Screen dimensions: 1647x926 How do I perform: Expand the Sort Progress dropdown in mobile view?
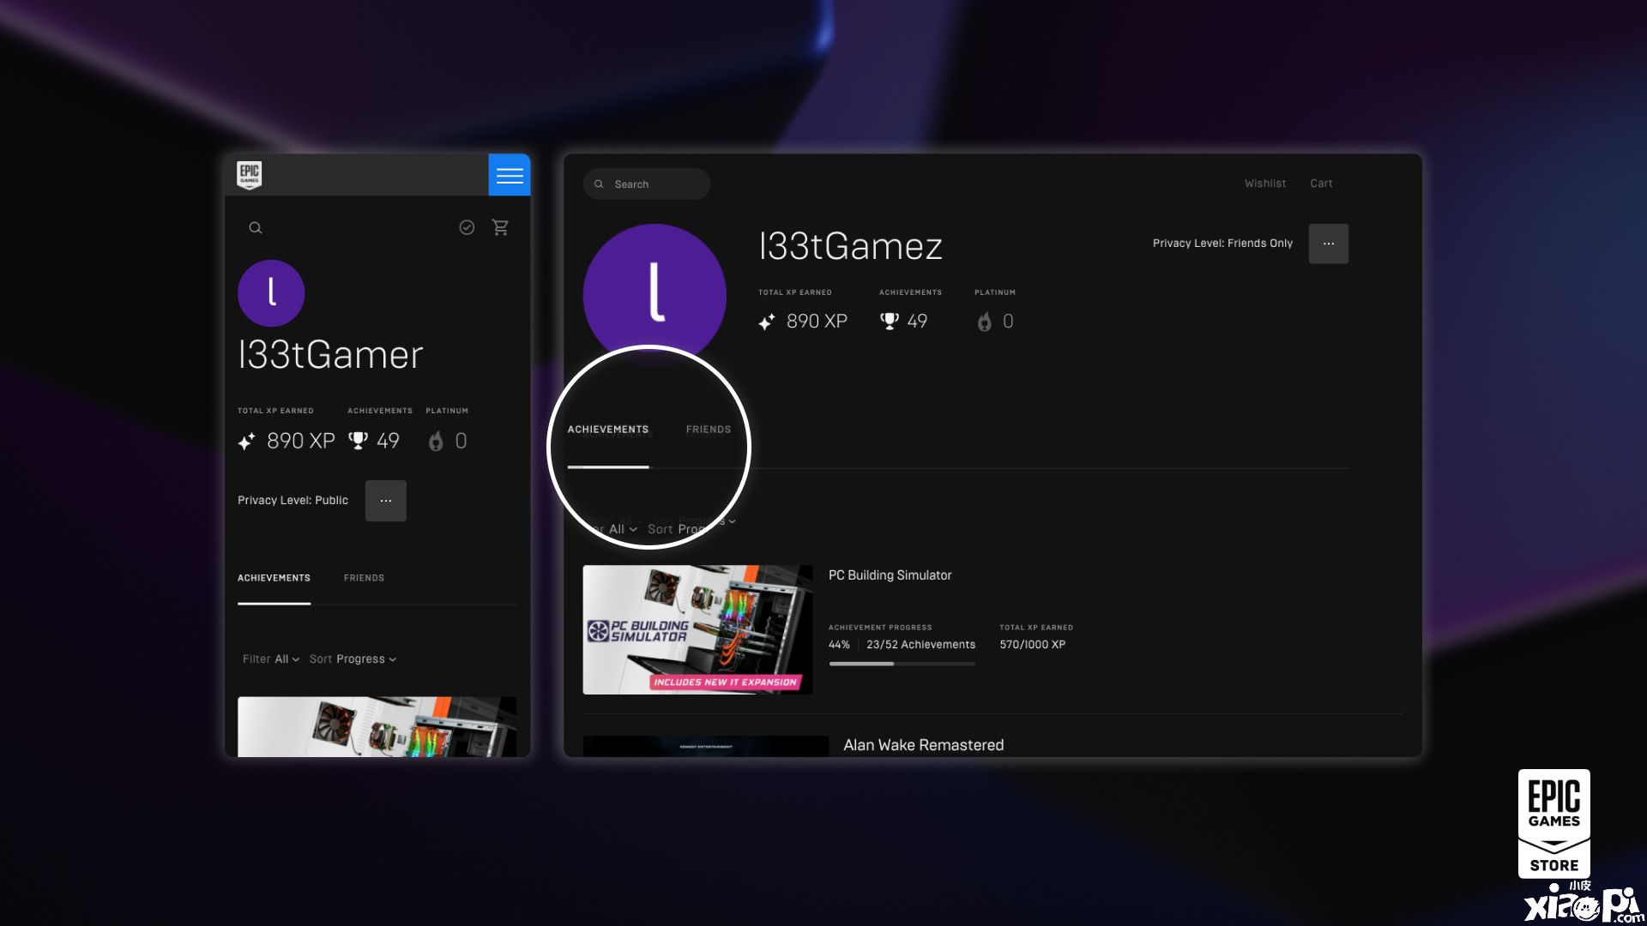[x=353, y=659]
